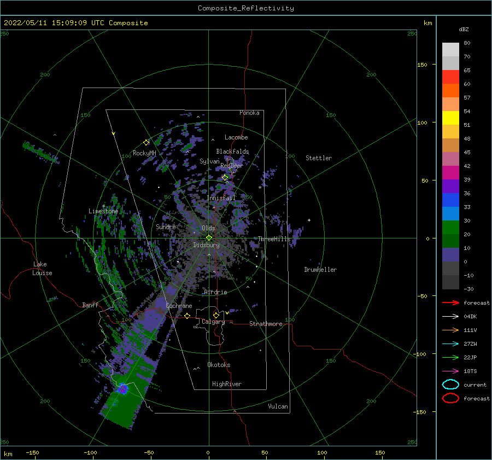
Task: Click the current legend label
Action: 475,385
